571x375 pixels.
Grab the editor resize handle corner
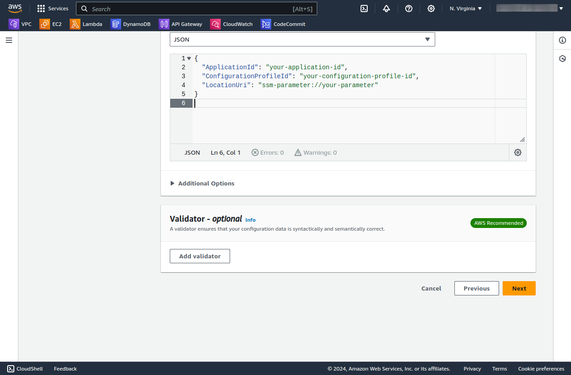522,139
